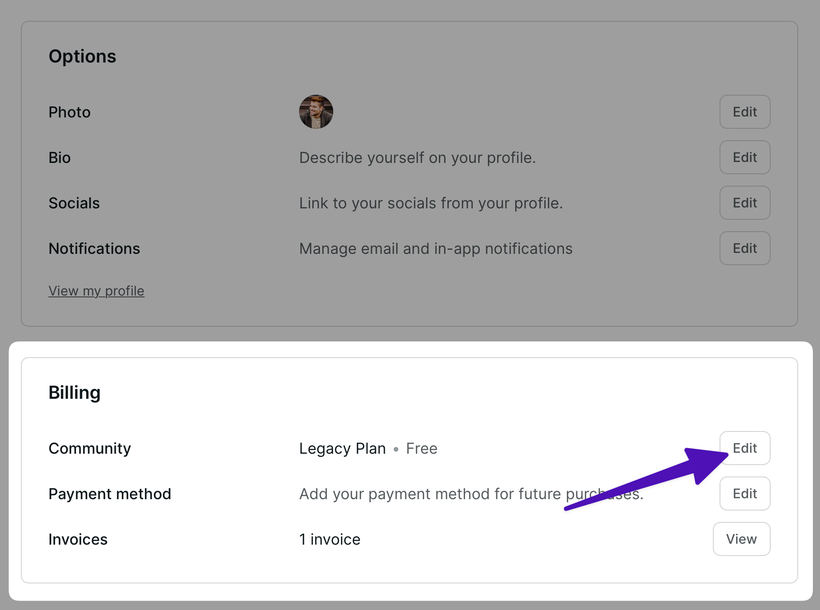Click the Invoices row label
Viewport: 820px width, 610px height.
pyautogui.click(x=78, y=539)
